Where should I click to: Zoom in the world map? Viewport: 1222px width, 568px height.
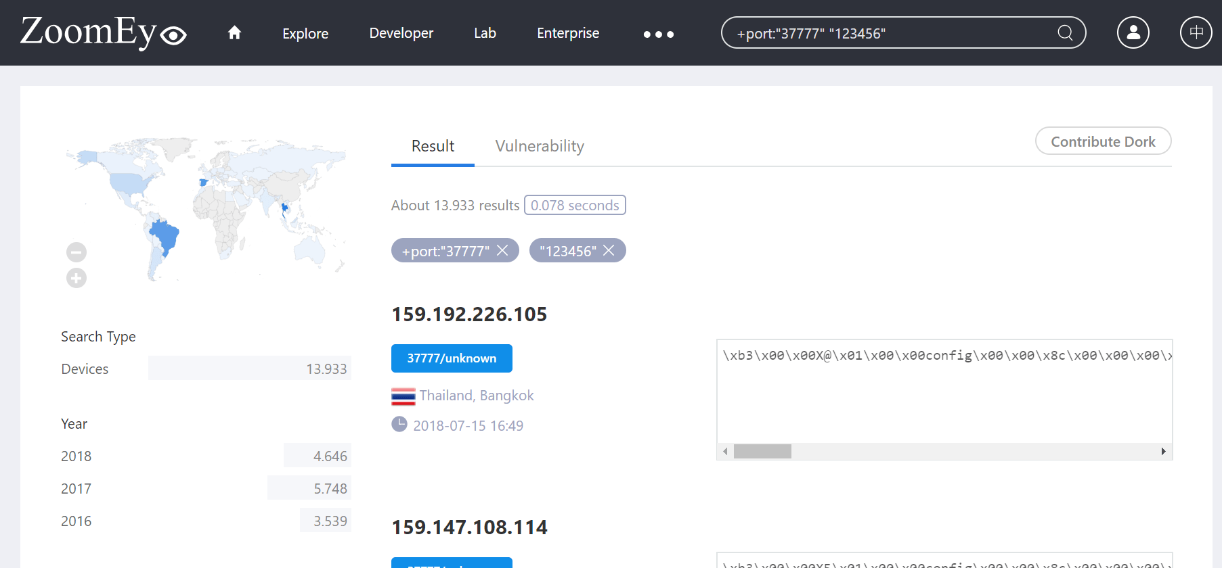[x=77, y=278]
